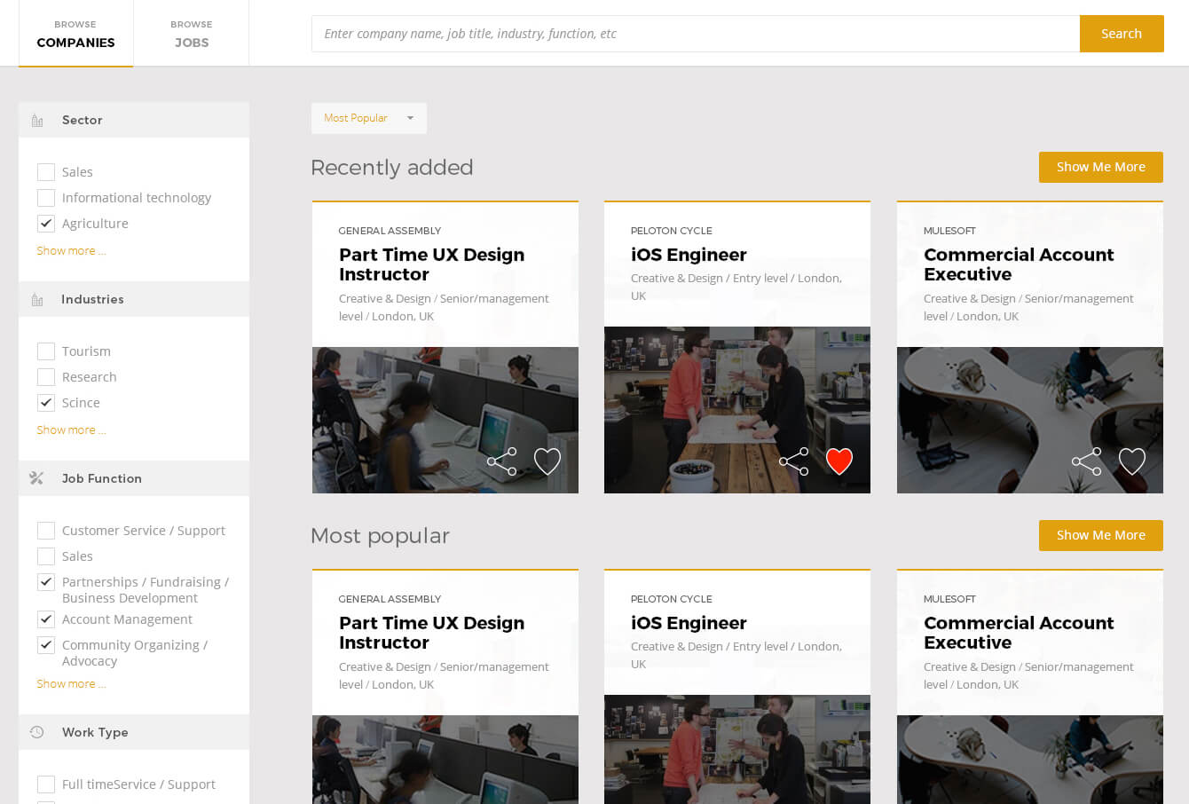Viewport: 1189px width, 804px height.
Task: Click Show Me More for Recently added
Action: (1101, 167)
